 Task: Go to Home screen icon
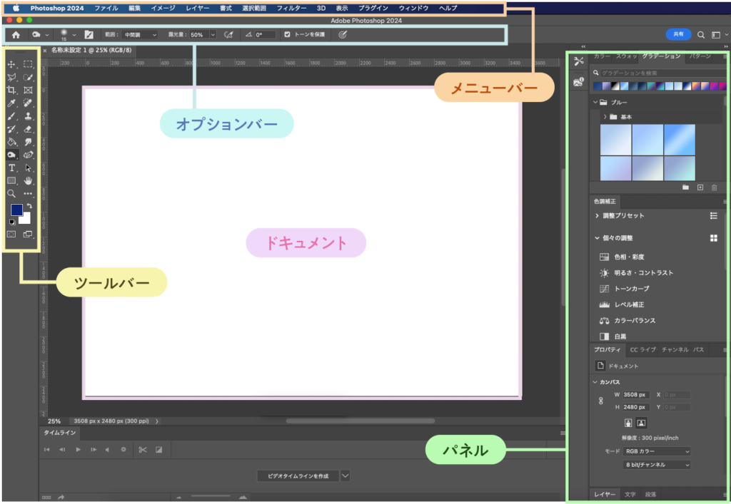click(x=16, y=35)
